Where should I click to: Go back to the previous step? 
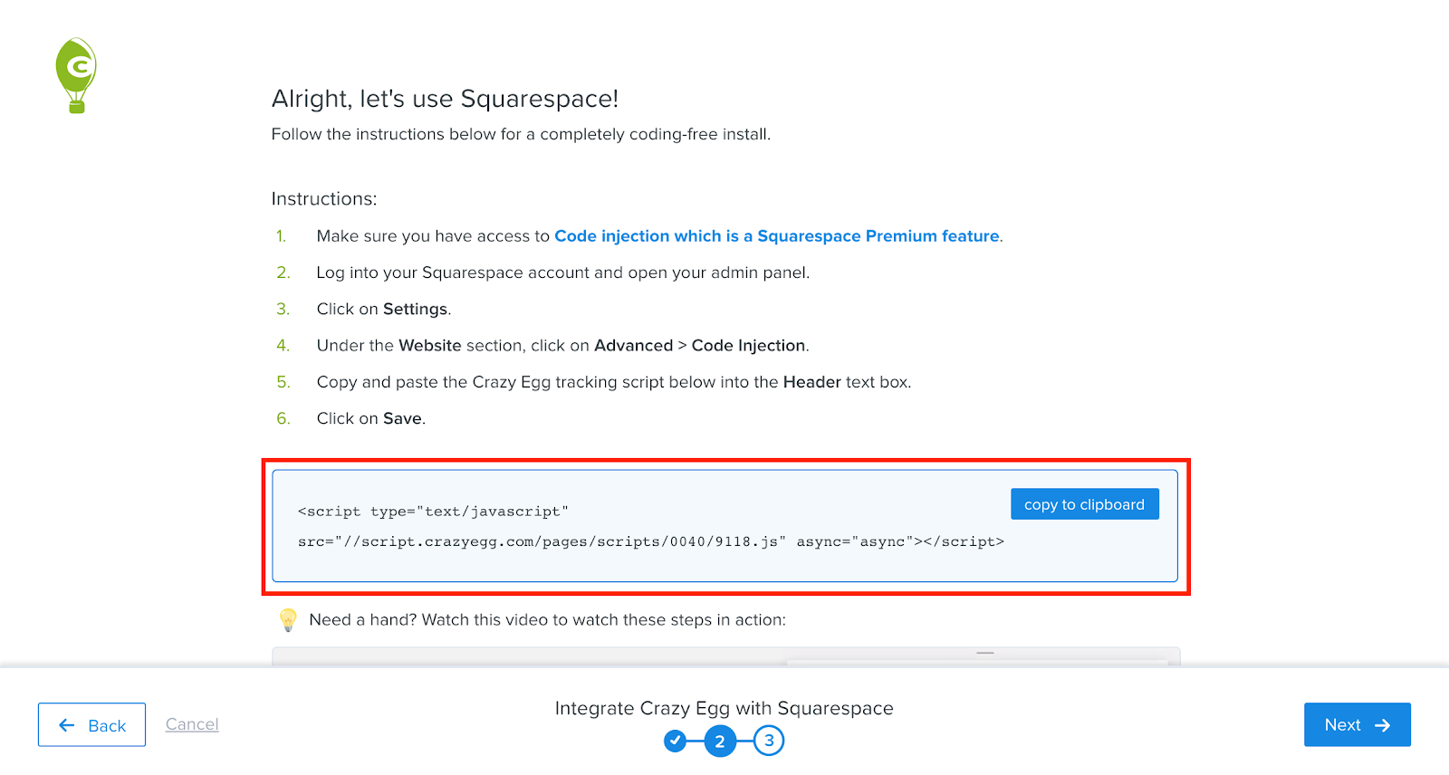pos(91,724)
